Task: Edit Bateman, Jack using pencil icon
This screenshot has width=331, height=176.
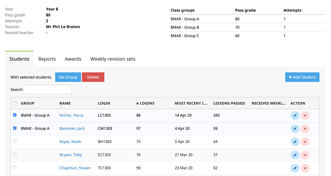Action: pyautogui.click(x=295, y=129)
